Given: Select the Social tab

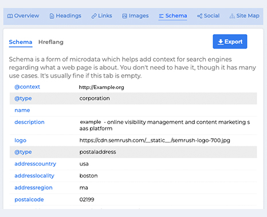Looking at the screenshot, I should click(x=208, y=16).
